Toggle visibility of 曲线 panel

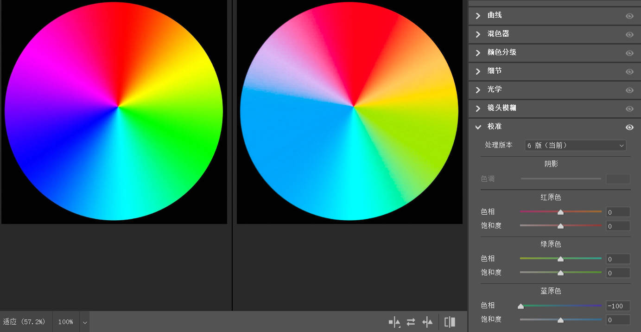(629, 16)
